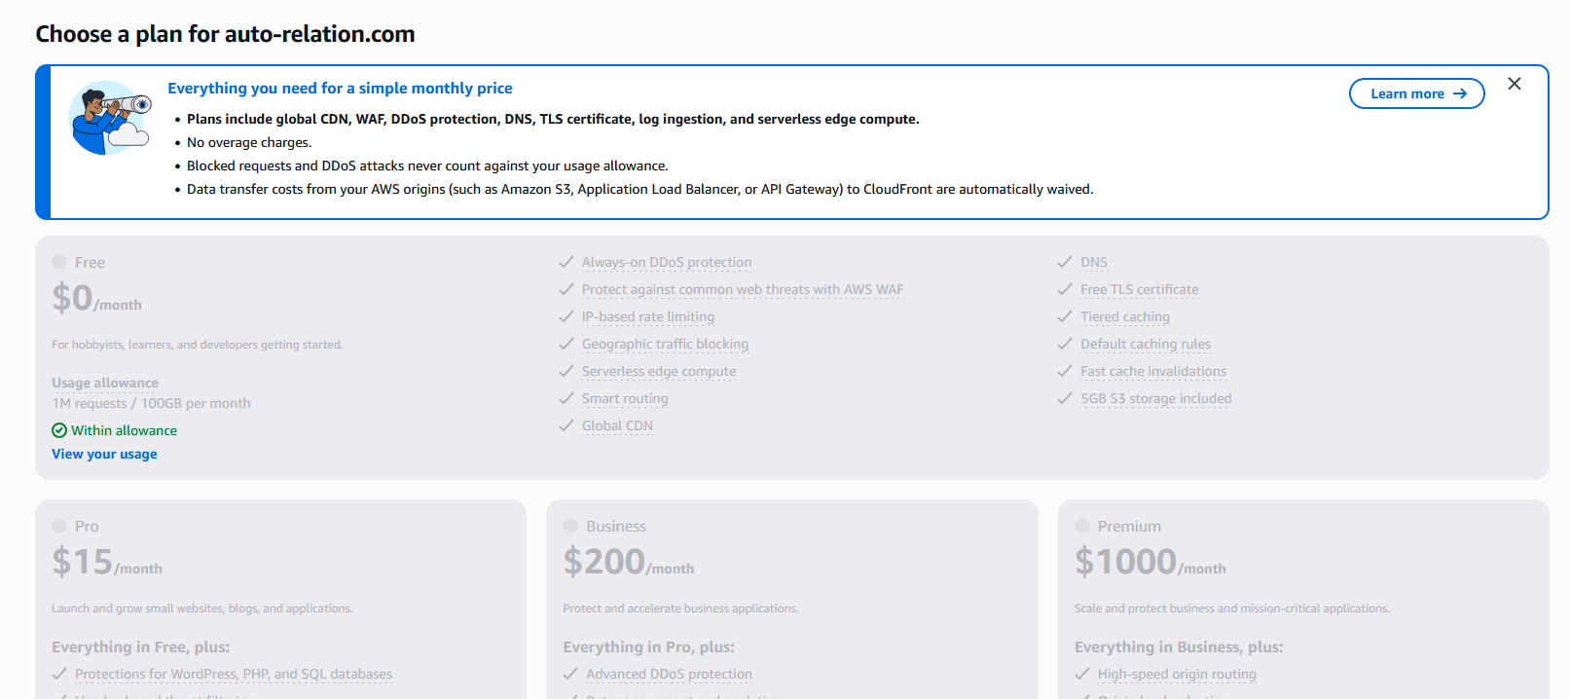
Task: Click the green Within allowance check icon
Action: (59, 430)
